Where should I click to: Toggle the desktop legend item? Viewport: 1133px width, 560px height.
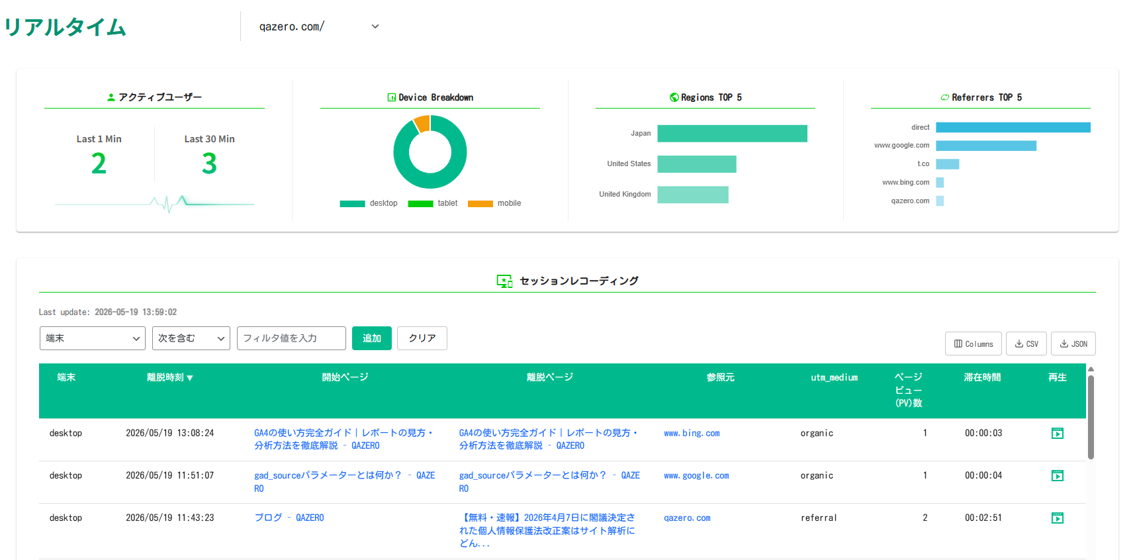369,203
